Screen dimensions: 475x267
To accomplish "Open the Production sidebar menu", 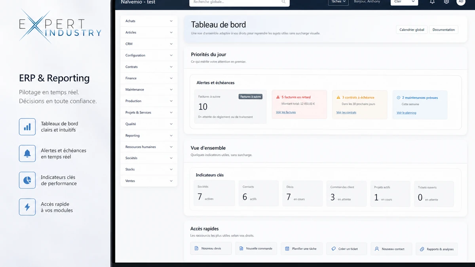I will tap(149, 101).
